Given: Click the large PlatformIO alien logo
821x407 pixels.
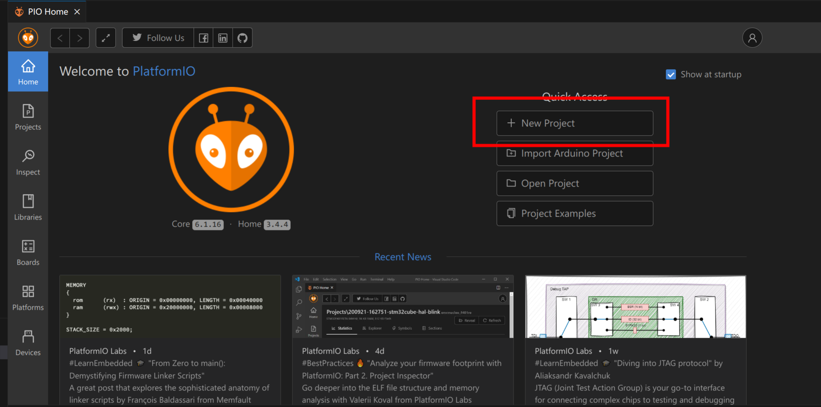Looking at the screenshot, I should point(231,149).
